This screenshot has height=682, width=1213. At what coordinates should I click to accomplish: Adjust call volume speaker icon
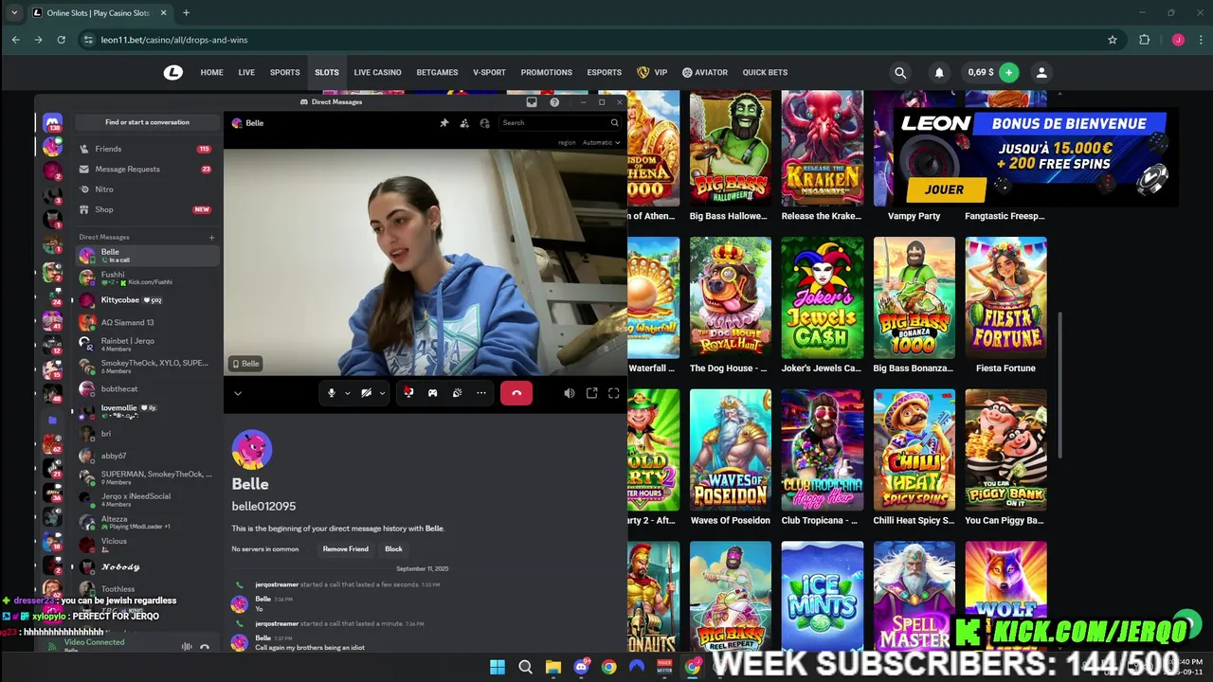[x=569, y=393]
